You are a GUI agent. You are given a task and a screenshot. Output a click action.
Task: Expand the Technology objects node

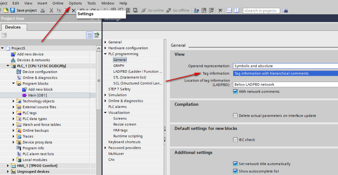coord(14,101)
